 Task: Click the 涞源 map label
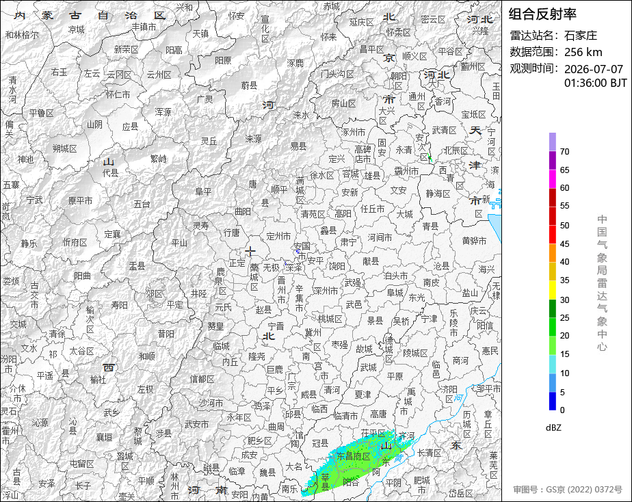(x=253, y=139)
